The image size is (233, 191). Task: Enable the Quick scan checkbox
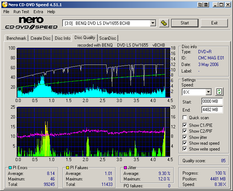click(185, 117)
